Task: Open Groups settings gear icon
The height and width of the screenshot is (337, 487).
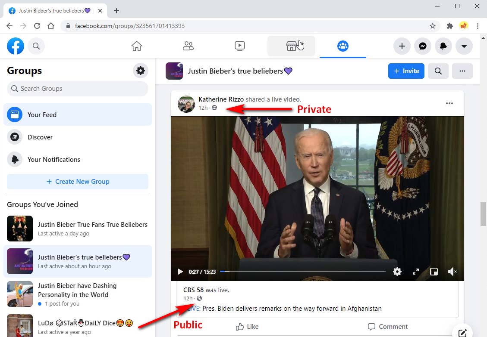Action: pyautogui.click(x=141, y=71)
